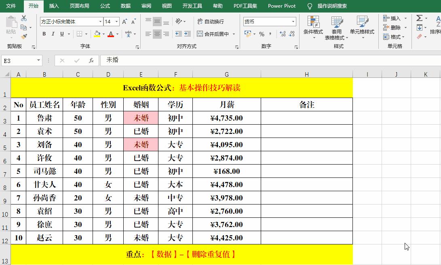Click the Increase Decimal icon
Image resolution: width=441 pixels, height=265 pixels.
click(283, 34)
